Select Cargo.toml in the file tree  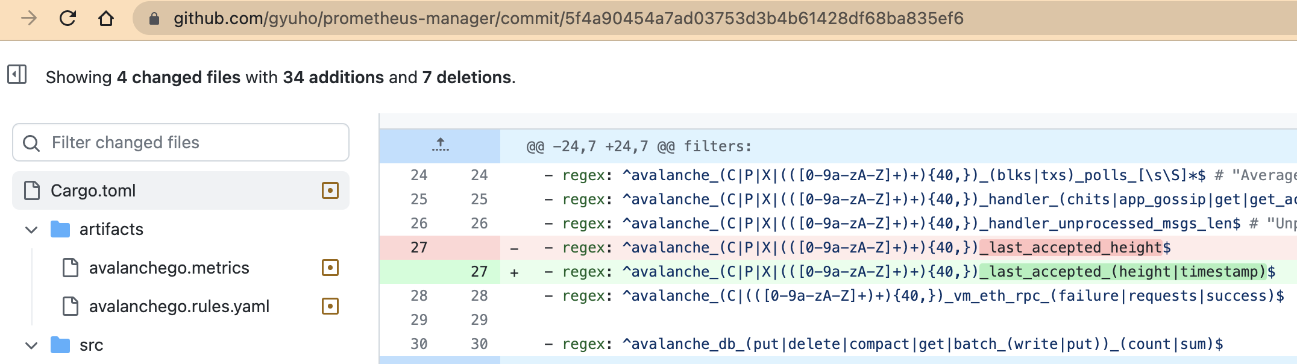(93, 191)
